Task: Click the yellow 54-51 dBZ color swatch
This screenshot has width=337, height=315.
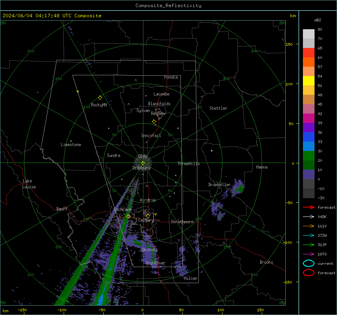Action: point(309,81)
